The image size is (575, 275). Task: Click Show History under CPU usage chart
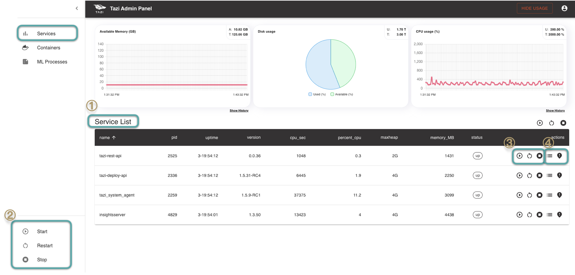coord(555,111)
